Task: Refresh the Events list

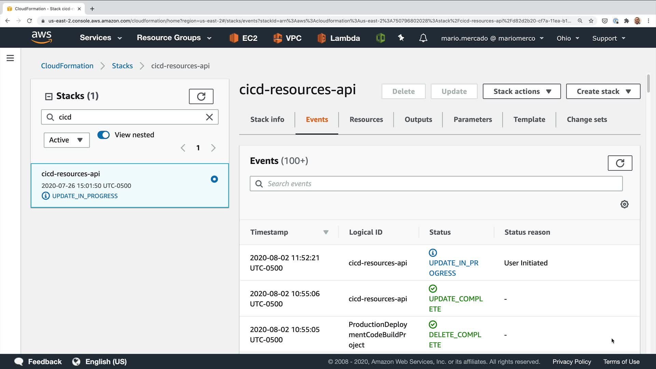Action: [620, 163]
